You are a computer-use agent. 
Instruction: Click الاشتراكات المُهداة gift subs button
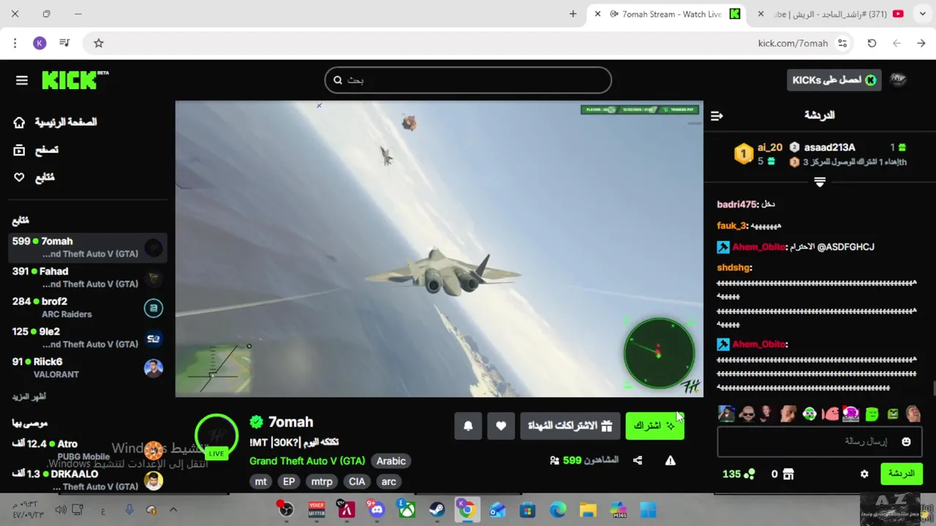tap(570, 426)
